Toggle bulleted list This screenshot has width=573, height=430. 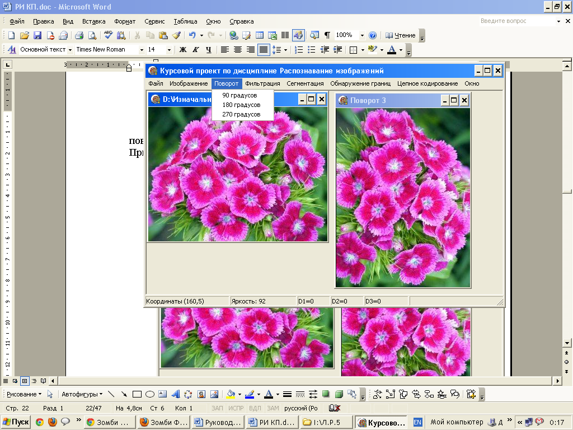pos(311,50)
